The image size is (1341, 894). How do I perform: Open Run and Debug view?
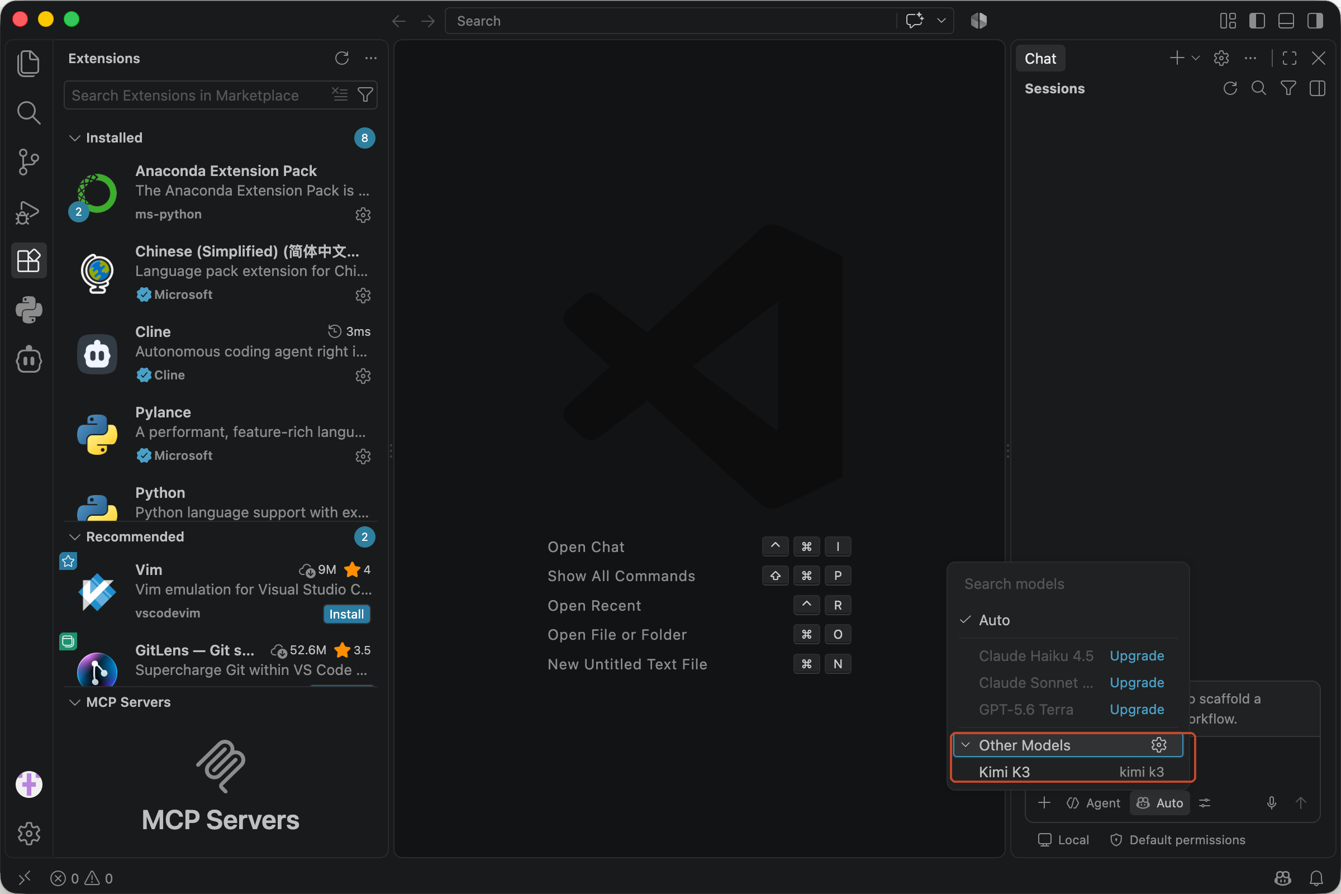point(28,212)
